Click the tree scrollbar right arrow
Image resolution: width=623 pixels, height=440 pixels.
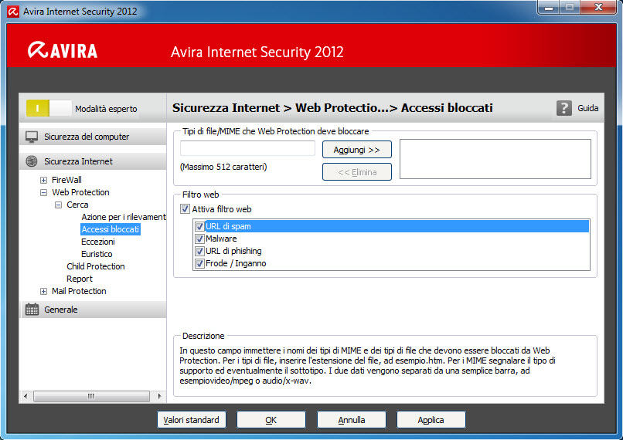pyautogui.click(x=160, y=396)
